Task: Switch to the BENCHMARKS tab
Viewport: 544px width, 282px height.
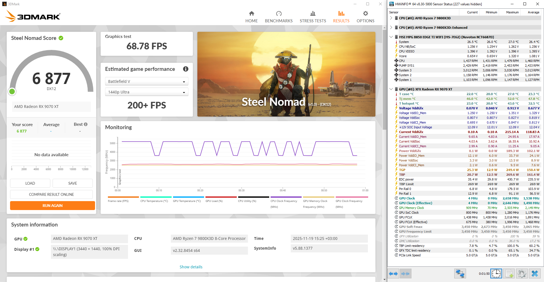Action: point(279,17)
